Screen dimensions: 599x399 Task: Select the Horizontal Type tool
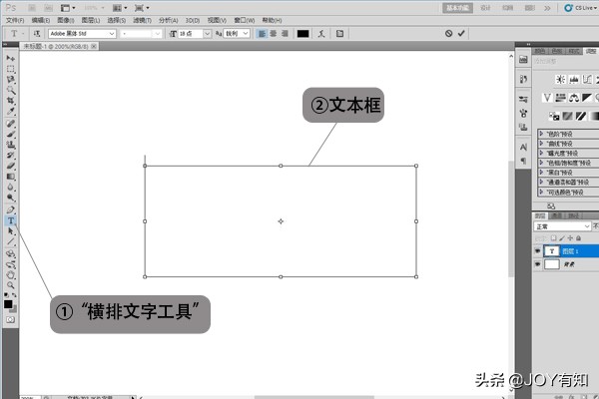[10, 220]
